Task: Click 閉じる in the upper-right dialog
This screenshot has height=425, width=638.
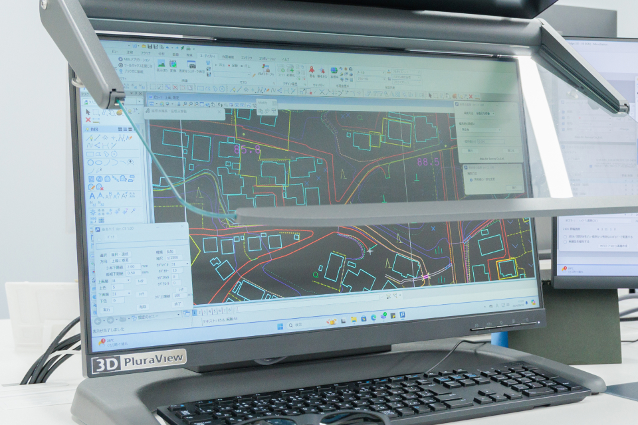Action: [x=511, y=151]
